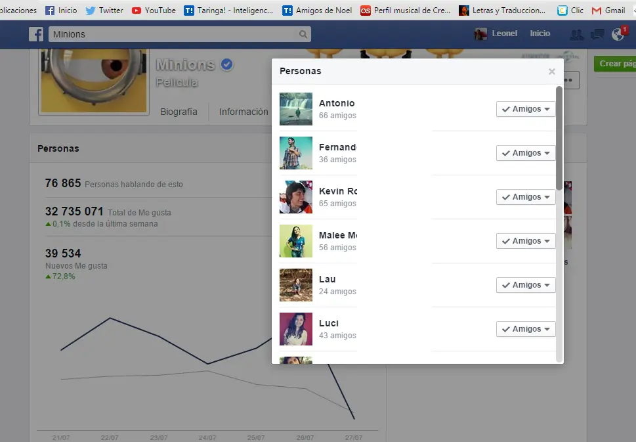The height and width of the screenshot is (442, 636).
Task: Open Amigos dropdown for Luci
Action: 526,329
